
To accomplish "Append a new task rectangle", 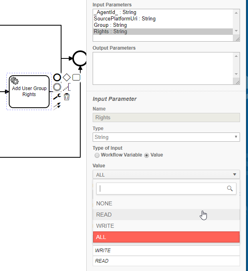I will 76,77.
